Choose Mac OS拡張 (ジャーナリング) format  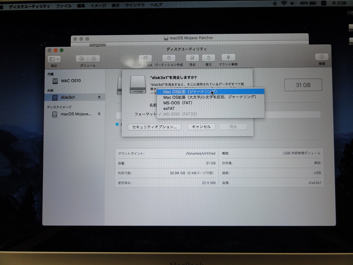point(211,92)
